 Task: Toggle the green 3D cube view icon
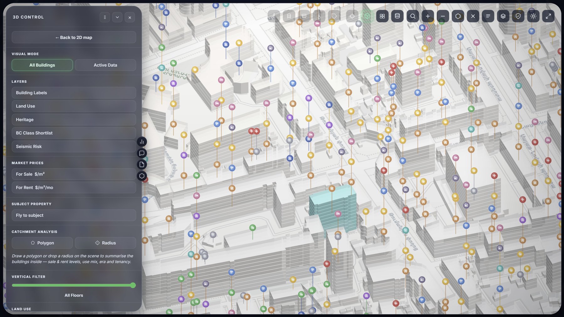tap(367, 16)
